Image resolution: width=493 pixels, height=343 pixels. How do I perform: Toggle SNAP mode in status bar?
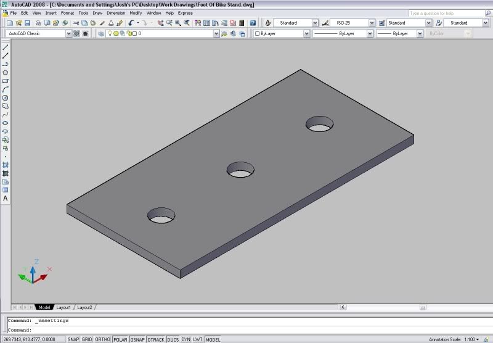point(73,339)
